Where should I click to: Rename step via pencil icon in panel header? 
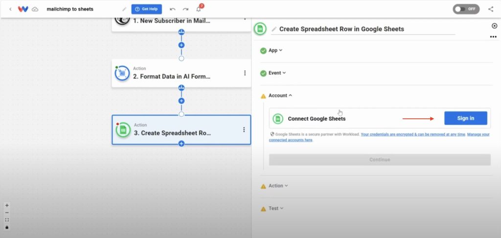pyautogui.click(x=274, y=29)
